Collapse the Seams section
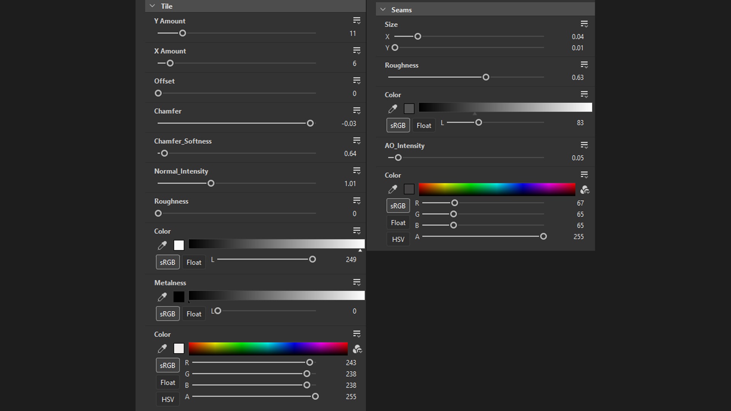Image resolution: width=731 pixels, height=411 pixels. point(383,10)
